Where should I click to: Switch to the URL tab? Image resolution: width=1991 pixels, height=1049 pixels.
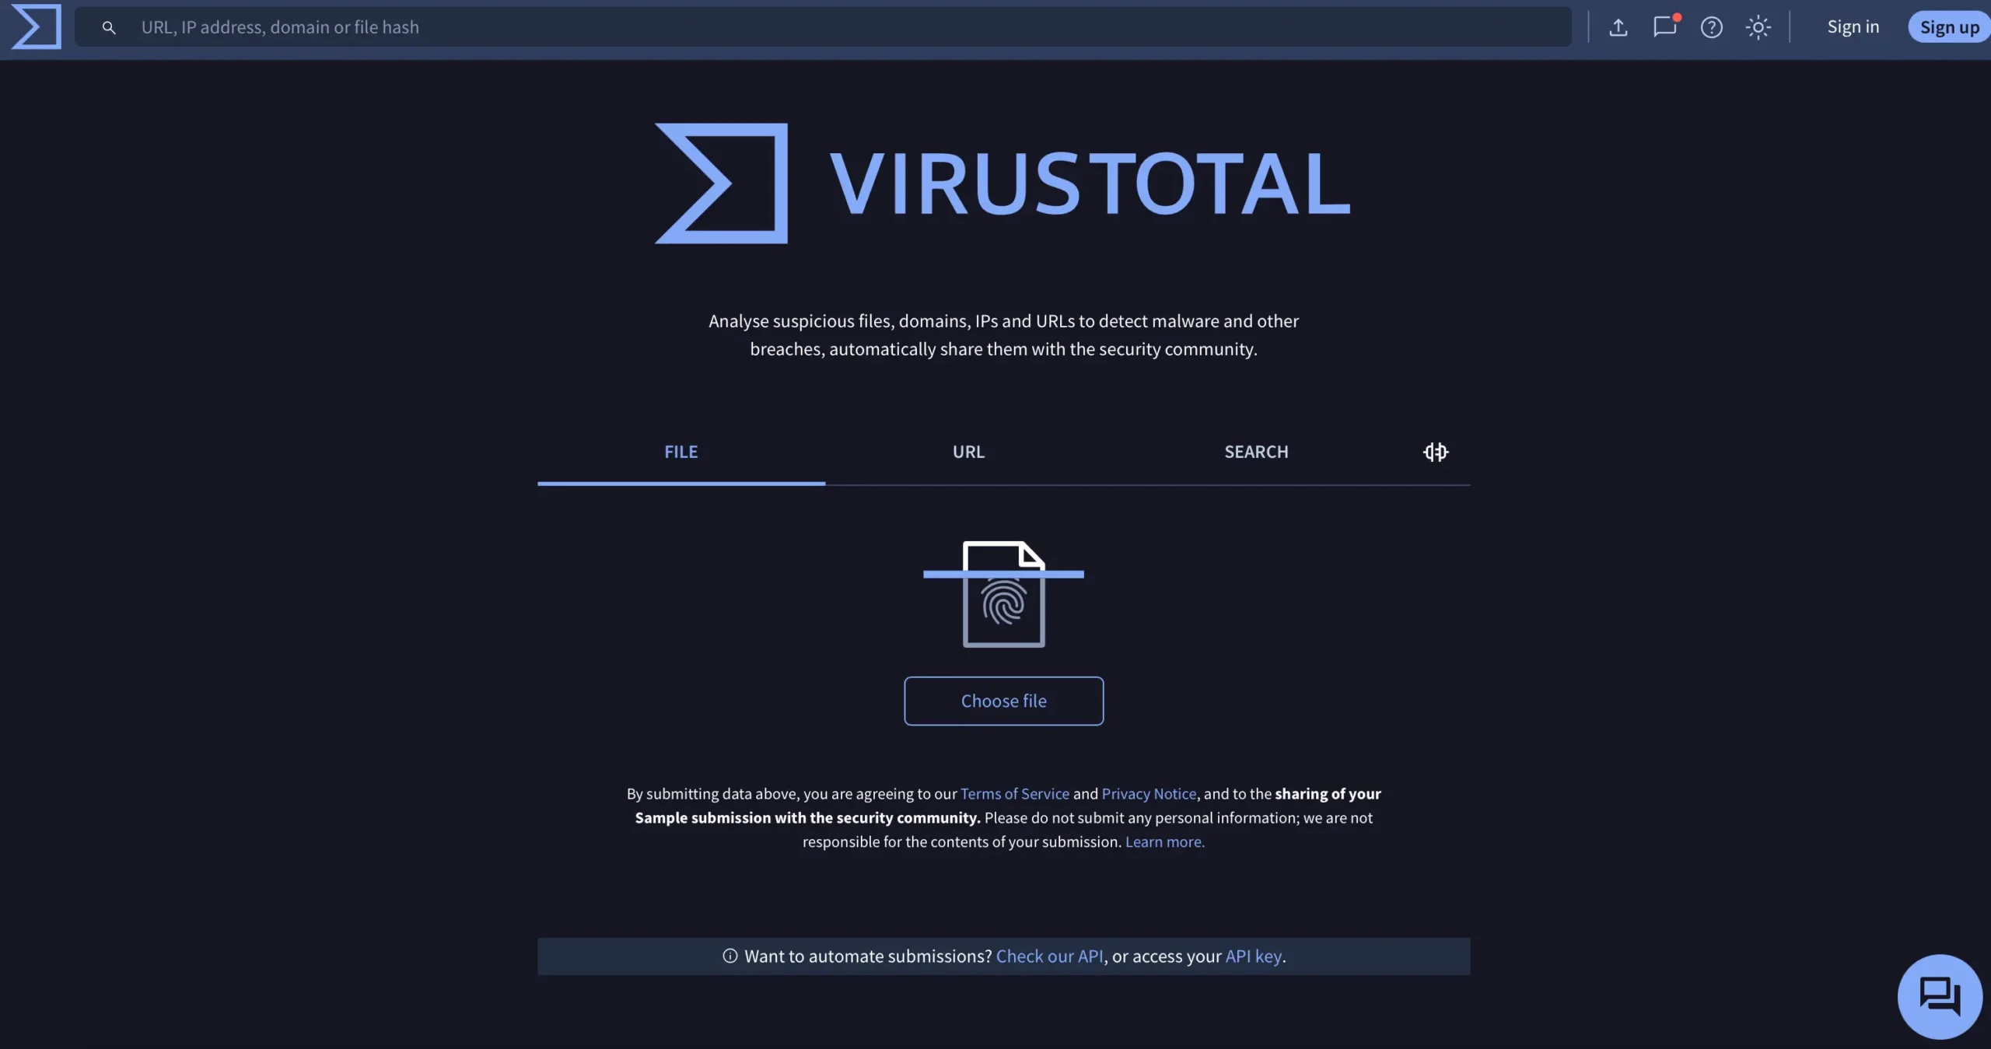968,450
